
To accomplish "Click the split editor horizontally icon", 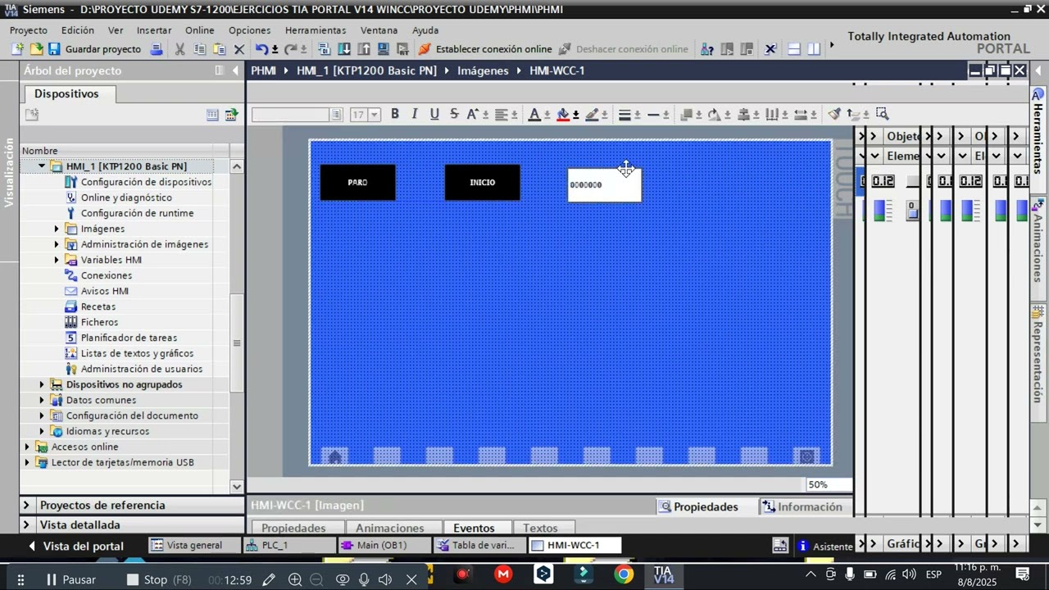I will coord(794,49).
